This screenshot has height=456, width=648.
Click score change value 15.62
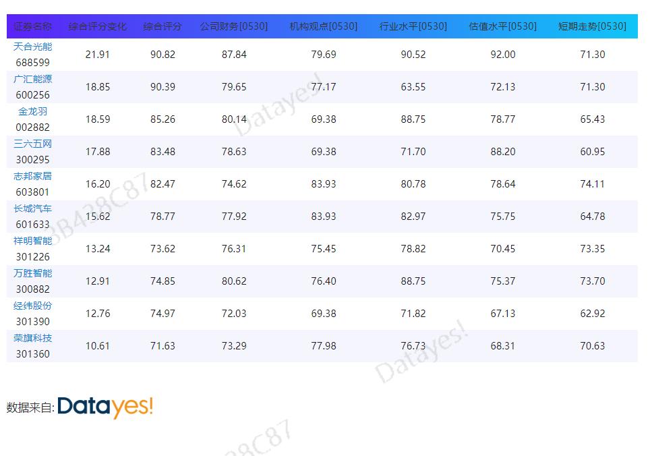[98, 217]
